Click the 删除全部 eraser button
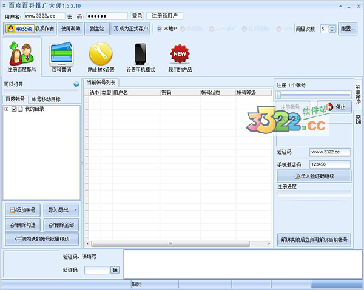This screenshot has width=364, height=290. point(61,224)
